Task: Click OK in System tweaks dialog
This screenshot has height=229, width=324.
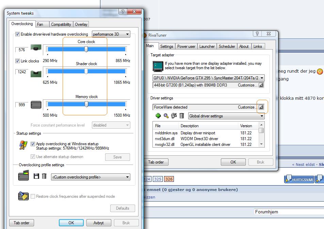Action: coord(71,223)
